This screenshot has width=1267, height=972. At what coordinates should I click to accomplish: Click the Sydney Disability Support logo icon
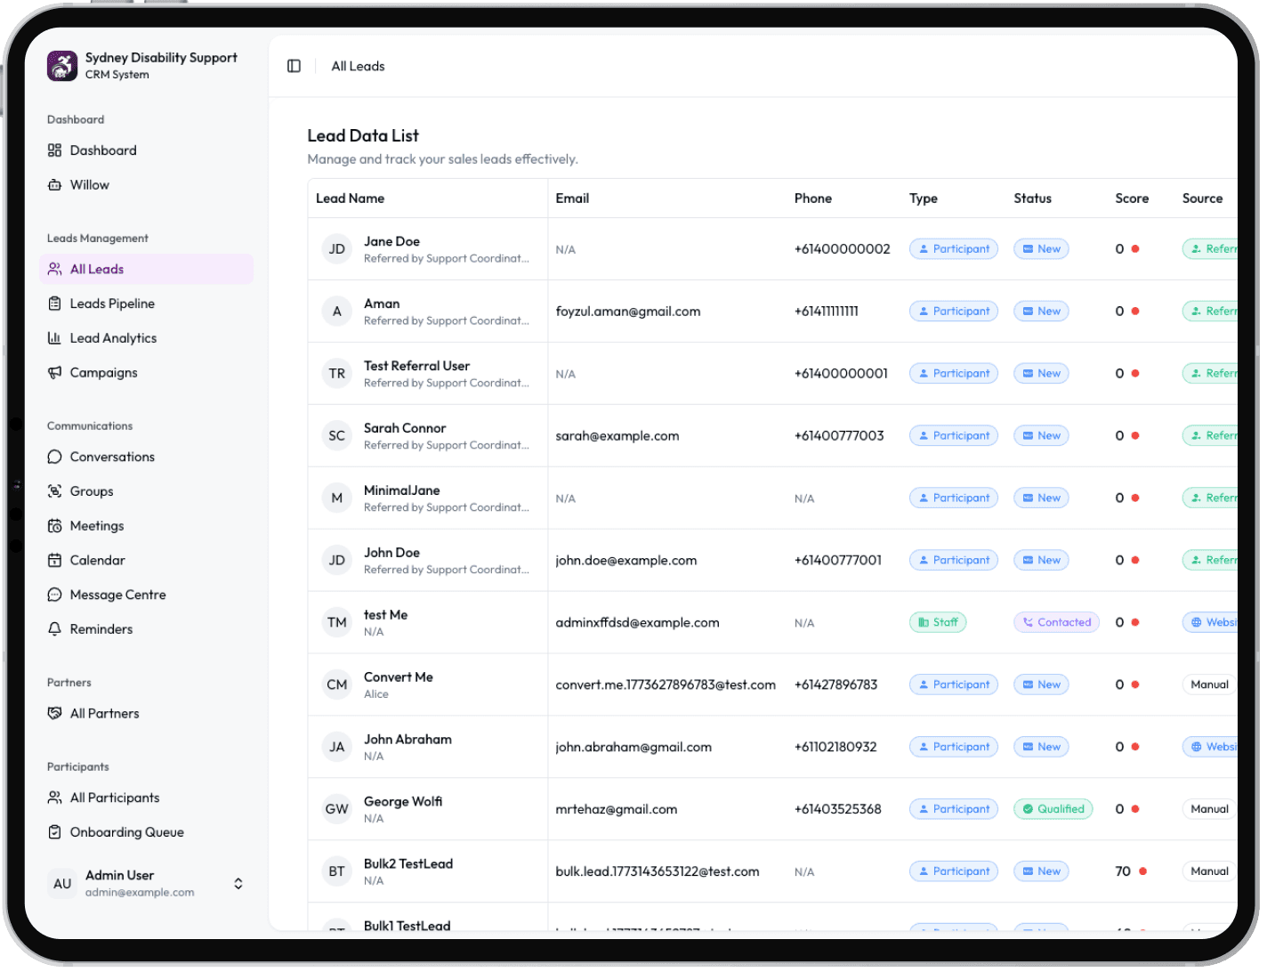pos(62,66)
